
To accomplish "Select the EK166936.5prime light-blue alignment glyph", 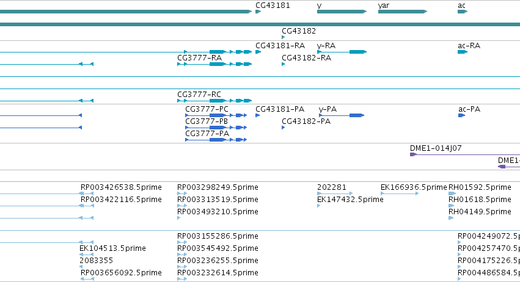I will tap(400, 193).
